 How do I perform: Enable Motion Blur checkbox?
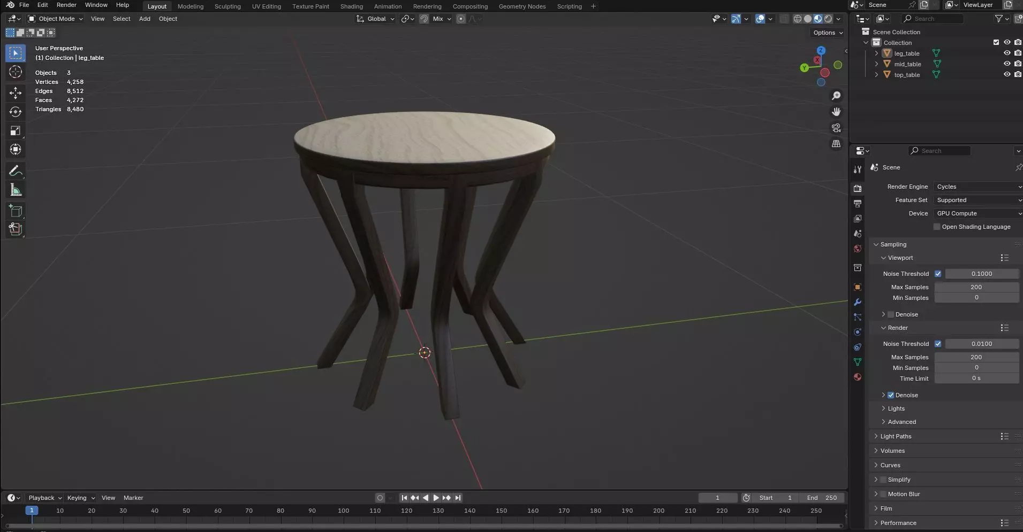(883, 494)
